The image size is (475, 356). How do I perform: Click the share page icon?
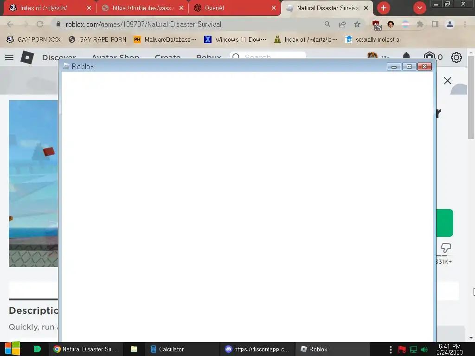(x=342, y=24)
